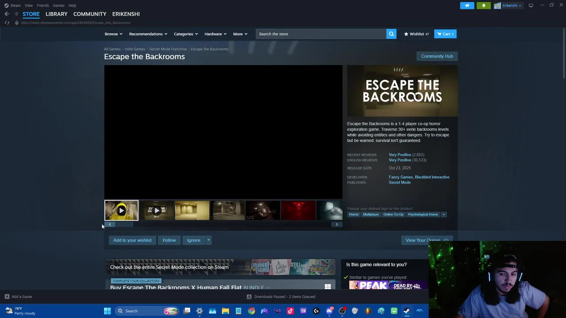The width and height of the screenshot is (566, 318).
Task: Open the announcements megaphone icon
Action: pos(467,5)
